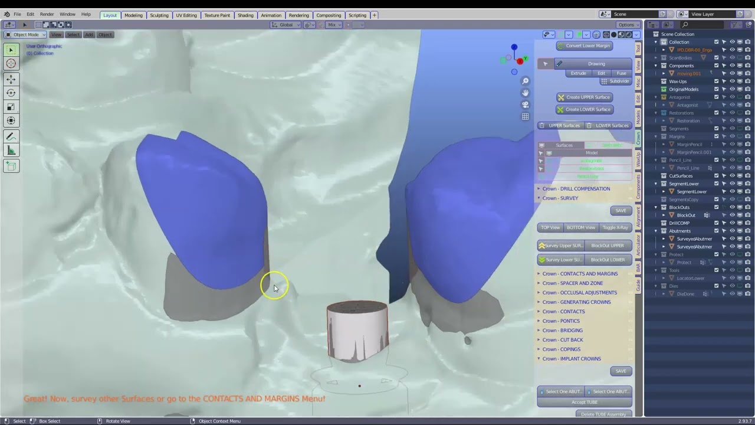This screenshot has width=755, height=425.
Task: Open the shading options dropdown arrow
Action: point(636,34)
